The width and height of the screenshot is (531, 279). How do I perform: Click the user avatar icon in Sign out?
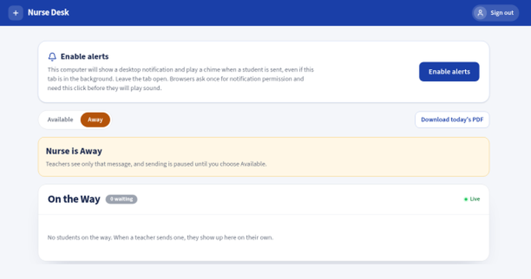pos(480,13)
